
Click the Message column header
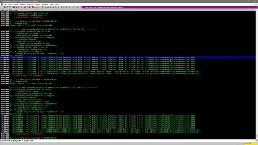click(133, 10)
